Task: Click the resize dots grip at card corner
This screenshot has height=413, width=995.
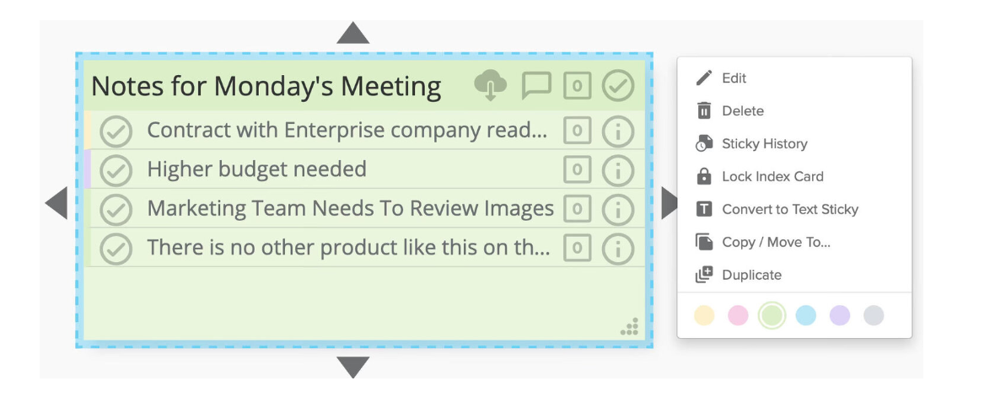Action: pos(630,326)
